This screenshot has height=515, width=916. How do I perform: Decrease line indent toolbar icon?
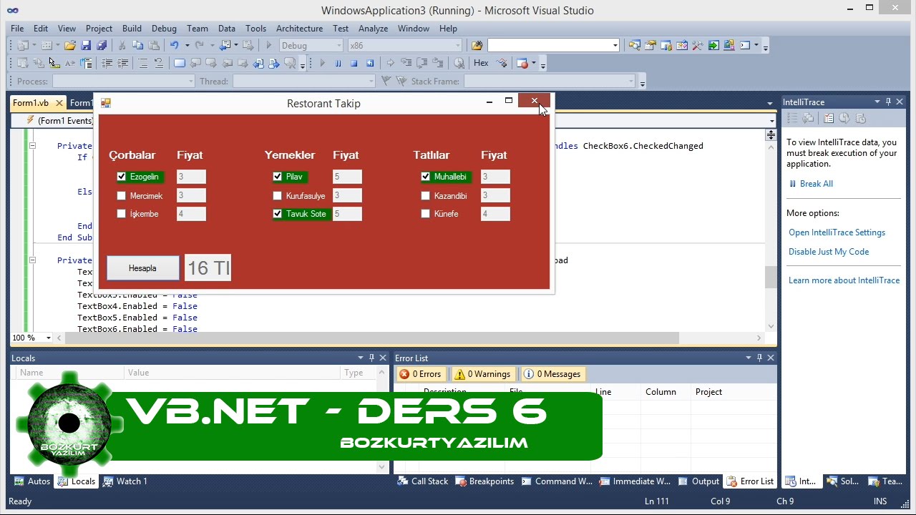[107, 63]
